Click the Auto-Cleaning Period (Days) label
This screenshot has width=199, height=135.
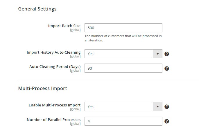(55, 67)
